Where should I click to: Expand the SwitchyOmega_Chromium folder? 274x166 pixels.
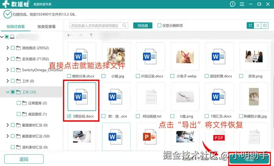(x=7, y=70)
